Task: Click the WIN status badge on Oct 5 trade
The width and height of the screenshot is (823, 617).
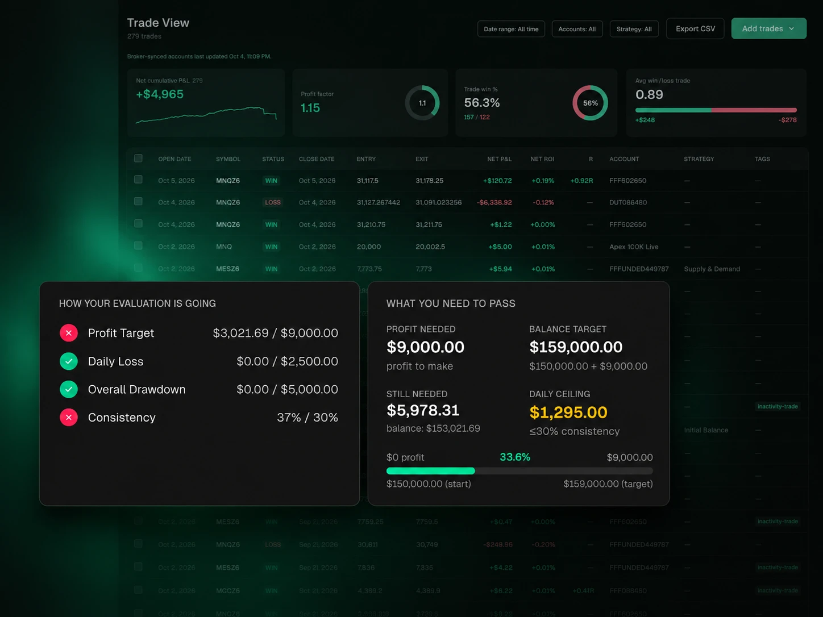Action: pos(271,181)
